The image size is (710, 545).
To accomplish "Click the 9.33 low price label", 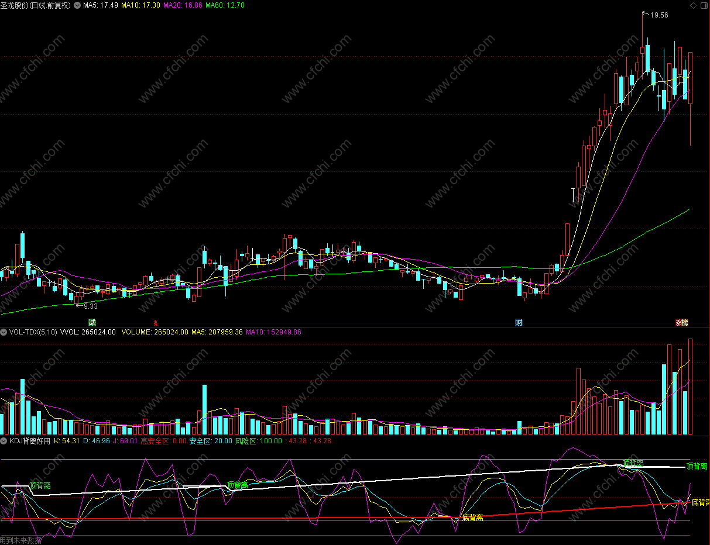I will 91,306.
